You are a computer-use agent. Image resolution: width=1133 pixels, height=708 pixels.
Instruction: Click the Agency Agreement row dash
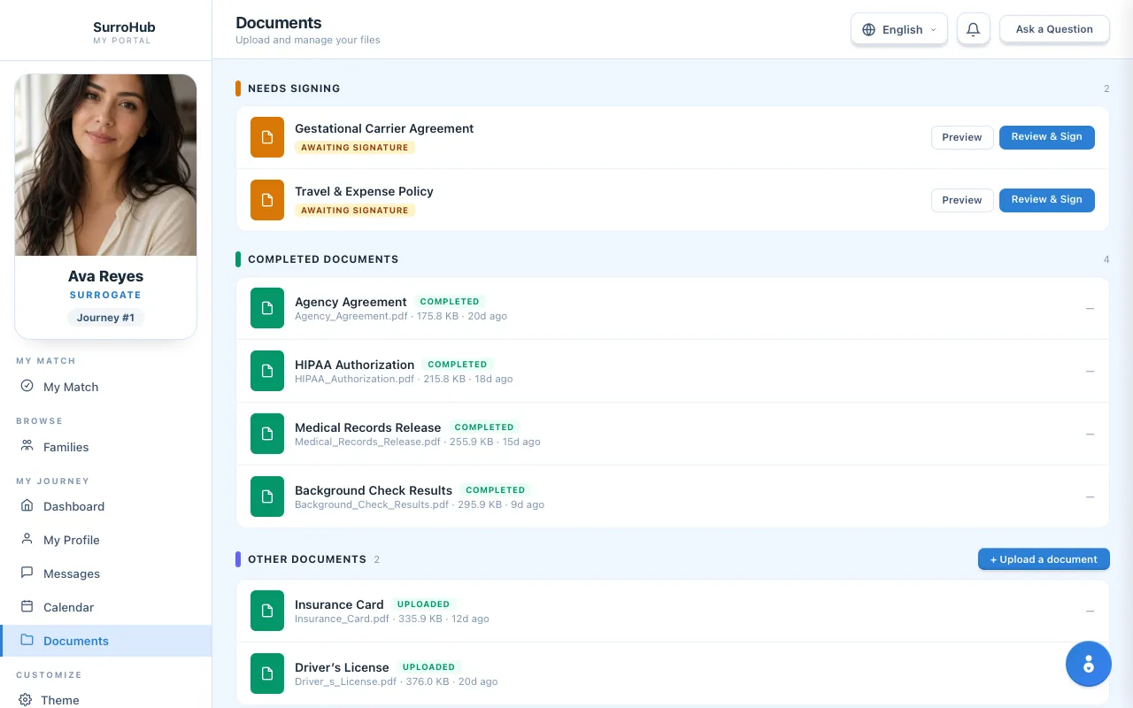1090,308
